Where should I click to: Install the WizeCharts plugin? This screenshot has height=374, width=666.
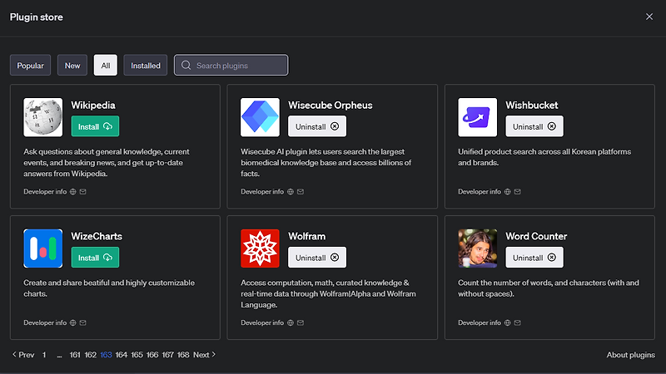click(x=95, y=258)
